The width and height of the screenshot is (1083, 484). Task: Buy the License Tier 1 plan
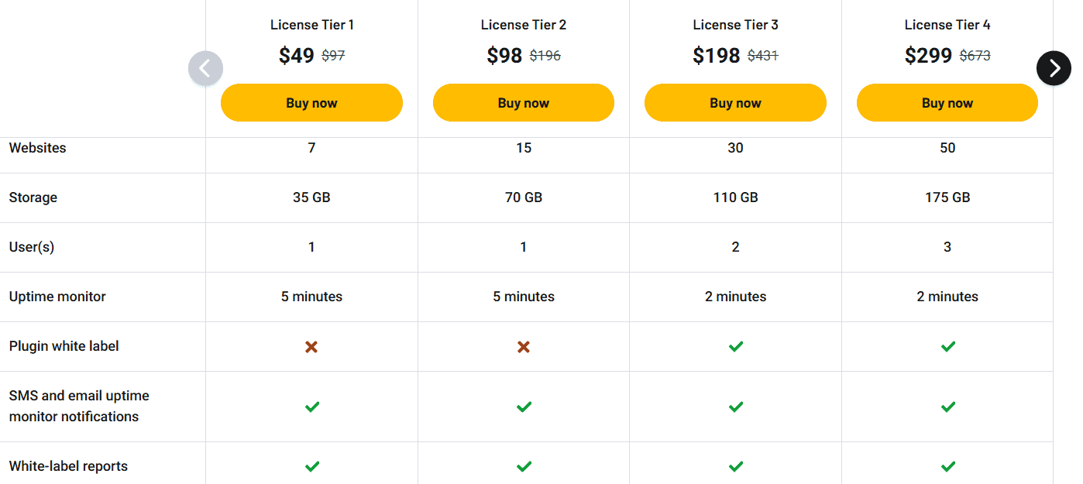[311, 102]
